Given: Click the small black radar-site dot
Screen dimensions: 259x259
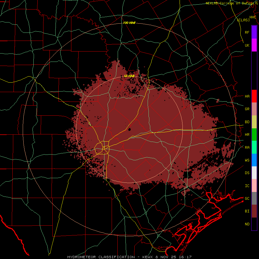Looking at the screenshot, I should [x=129, y=129].
